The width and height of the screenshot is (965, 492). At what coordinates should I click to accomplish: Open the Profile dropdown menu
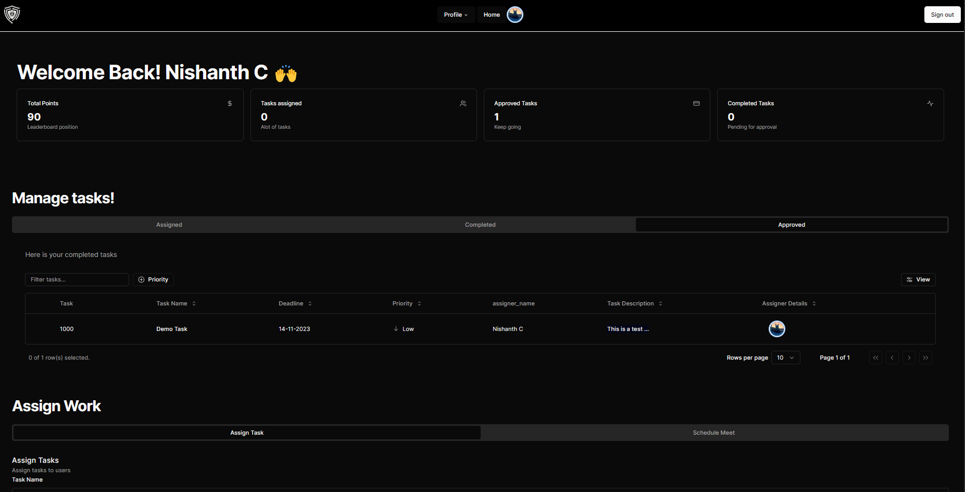[456, 15]
